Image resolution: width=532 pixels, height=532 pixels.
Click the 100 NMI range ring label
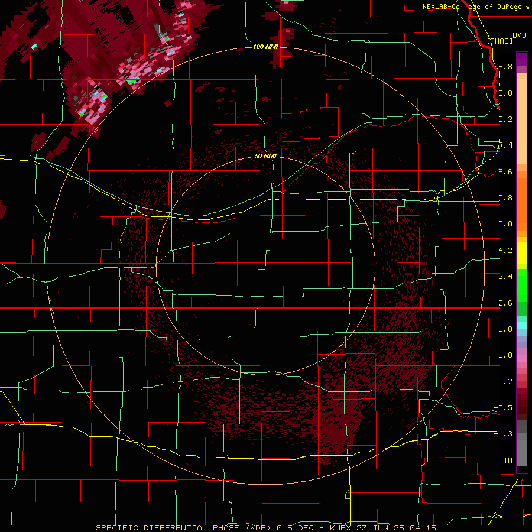click(265, 47)
